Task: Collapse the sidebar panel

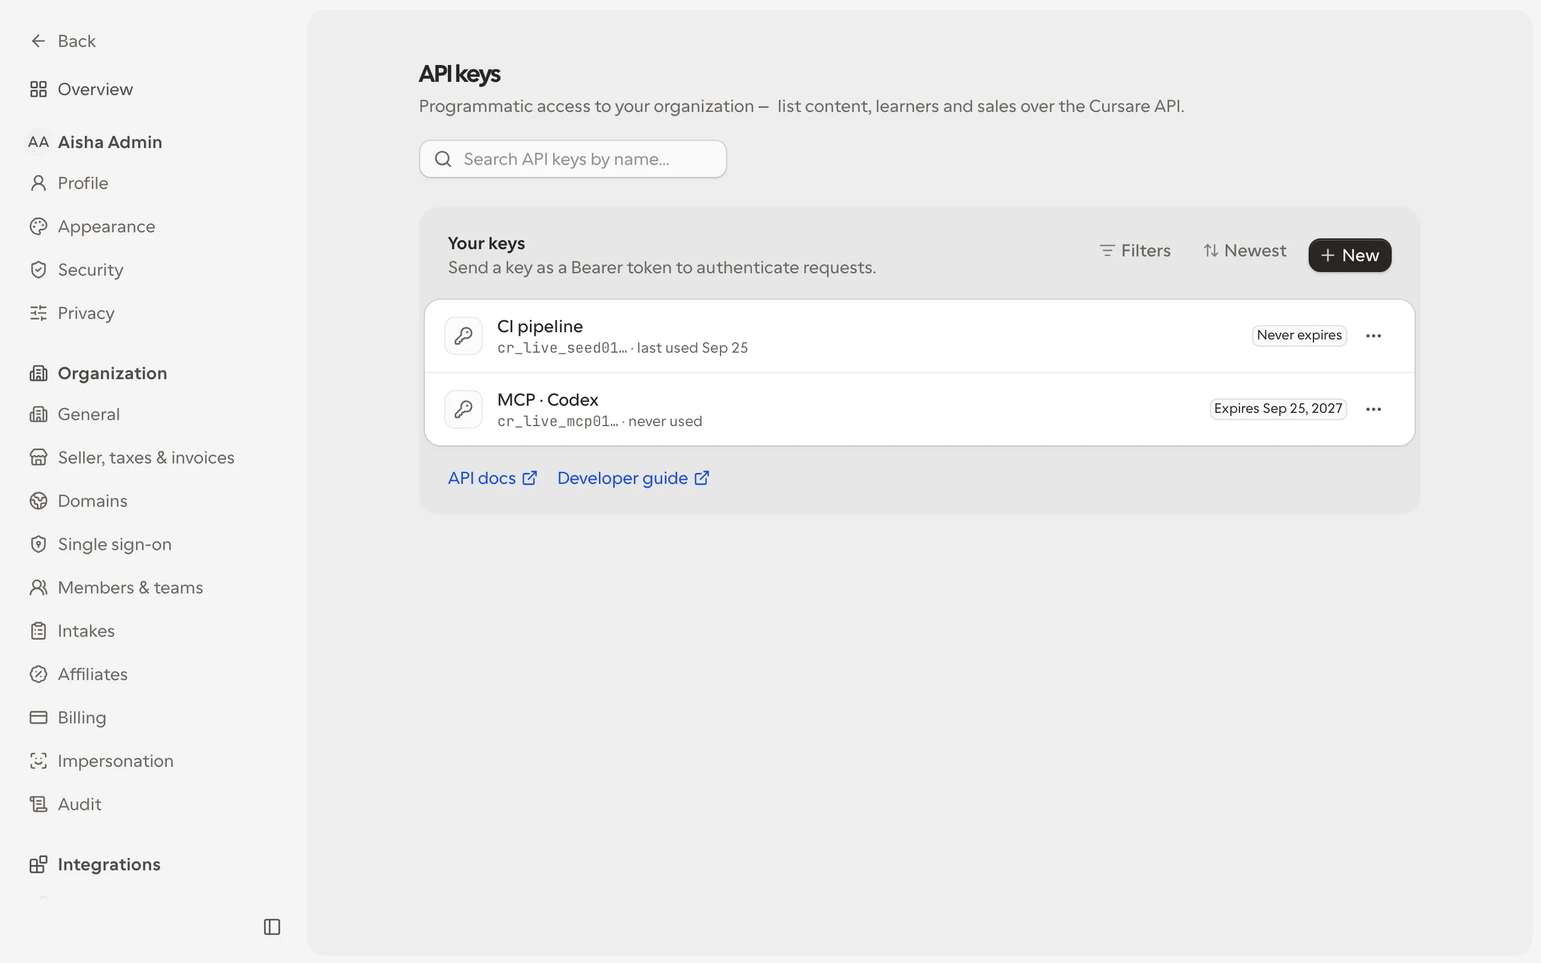Action: click(x=272, y=927)
